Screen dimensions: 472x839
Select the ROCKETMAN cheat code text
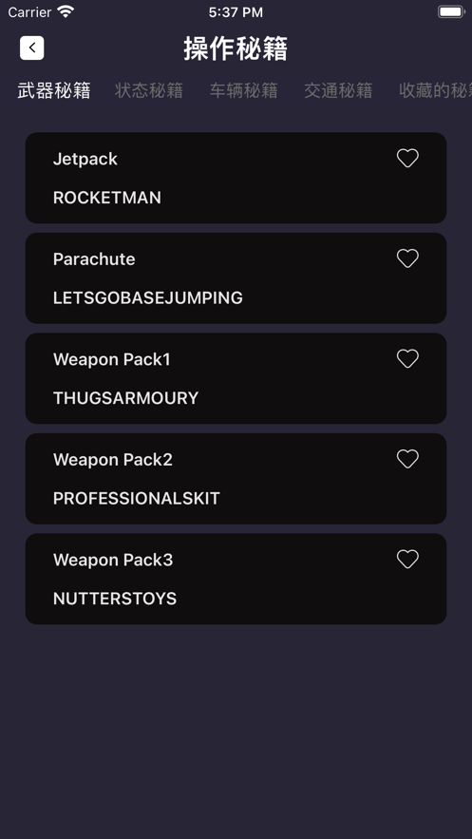[107, 198]
